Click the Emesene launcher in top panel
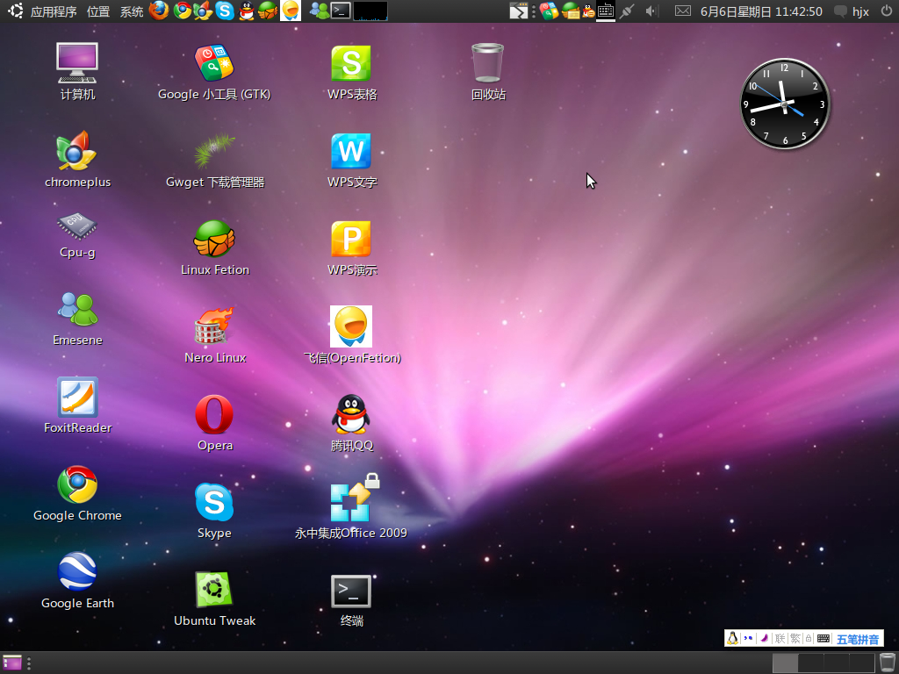 pyautogui.click(x=320, y=11)
